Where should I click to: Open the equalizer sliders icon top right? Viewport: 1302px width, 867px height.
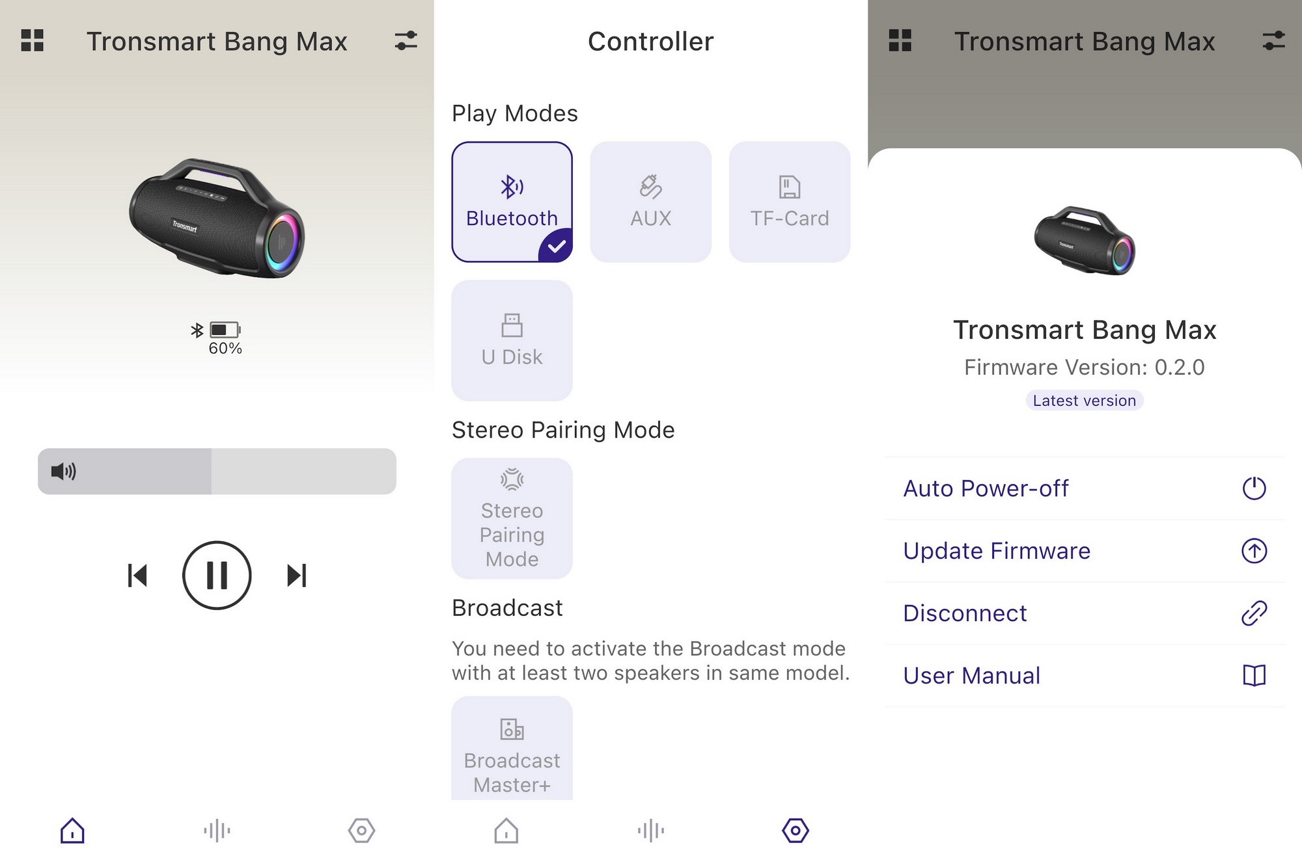coord(405,41)
